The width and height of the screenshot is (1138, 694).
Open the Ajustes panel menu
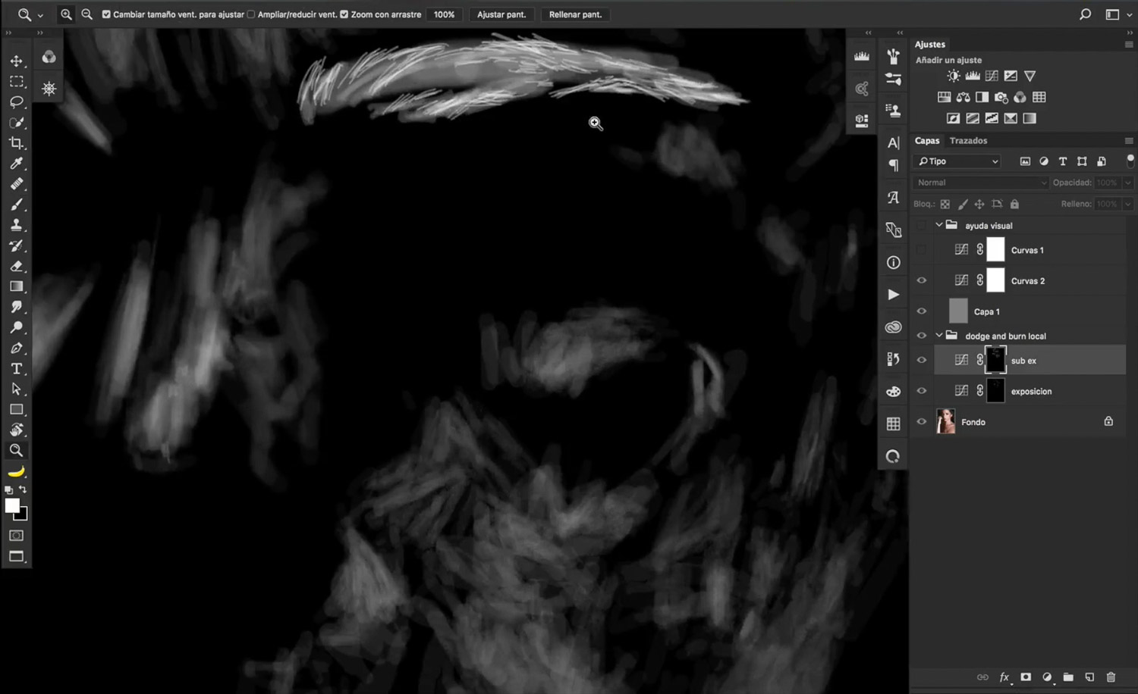point(1129,45)
